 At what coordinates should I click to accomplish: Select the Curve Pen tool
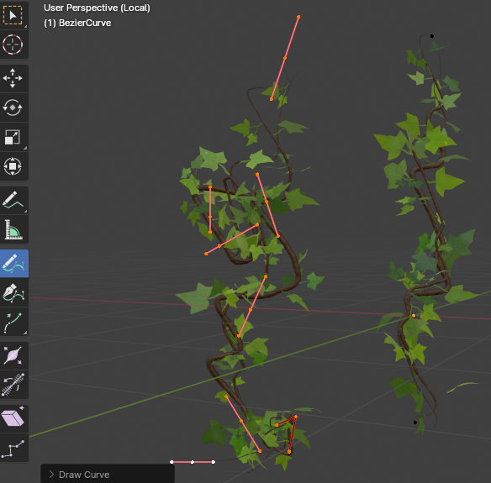coord(13,292)
